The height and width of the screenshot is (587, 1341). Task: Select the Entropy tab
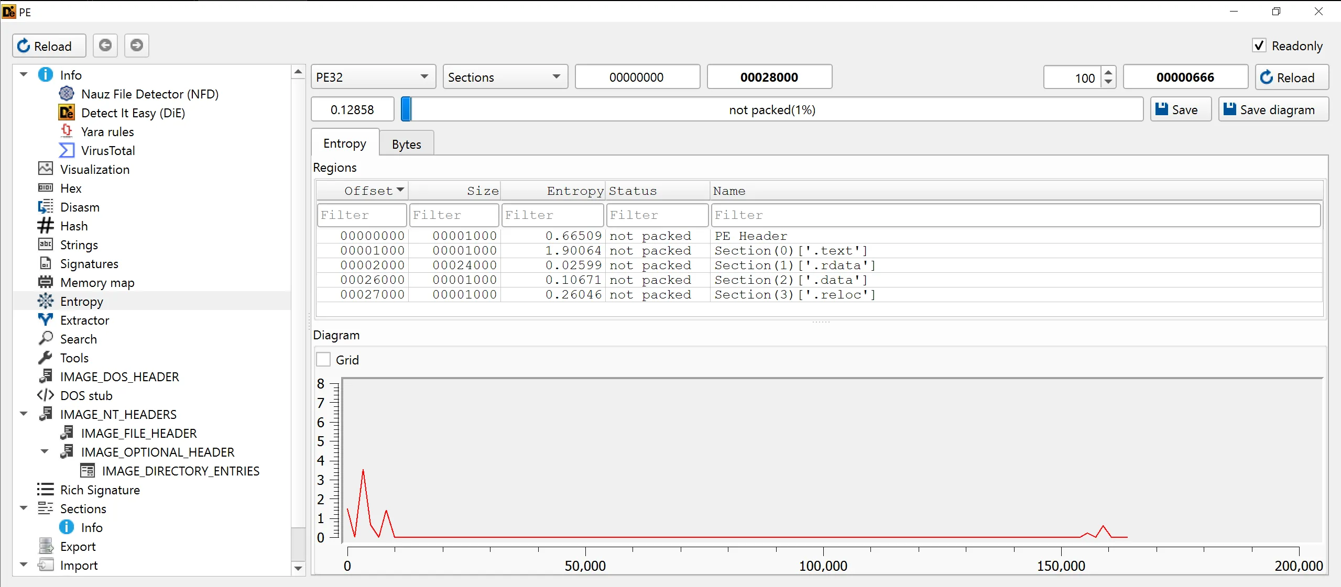[344, 143]
